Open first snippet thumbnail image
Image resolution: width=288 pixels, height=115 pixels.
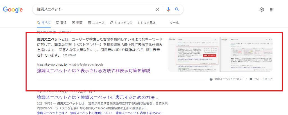194,54
